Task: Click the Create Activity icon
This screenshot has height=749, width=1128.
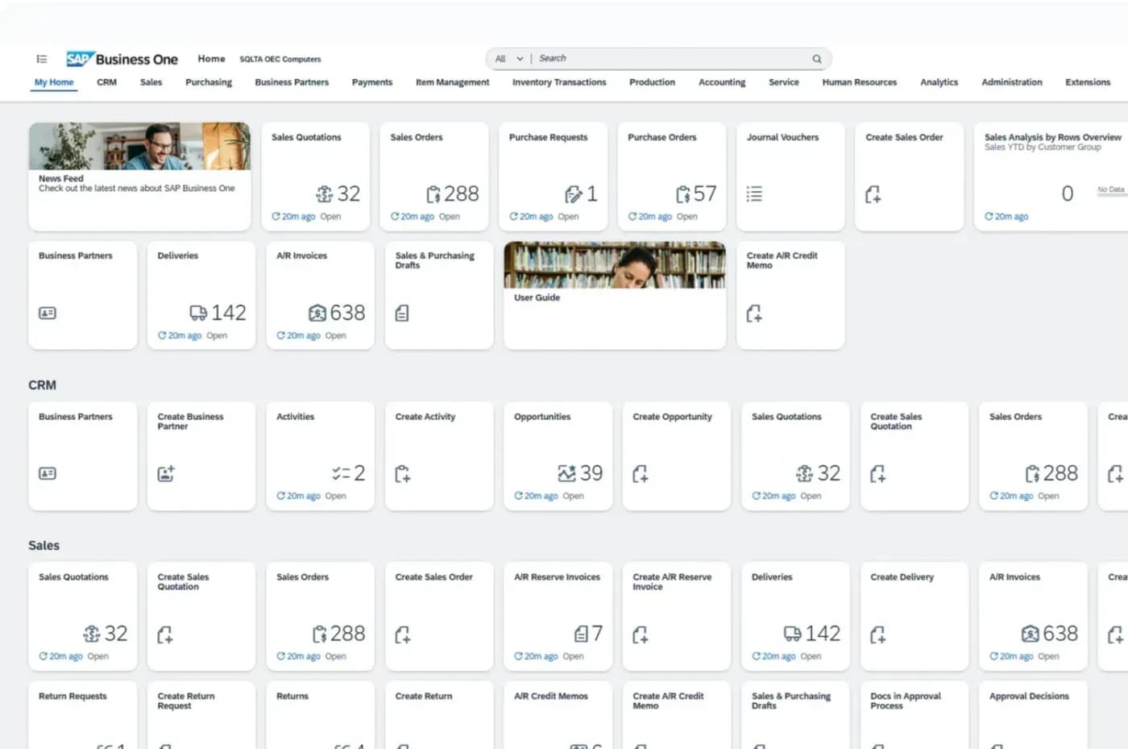Action: pos(403,474)
